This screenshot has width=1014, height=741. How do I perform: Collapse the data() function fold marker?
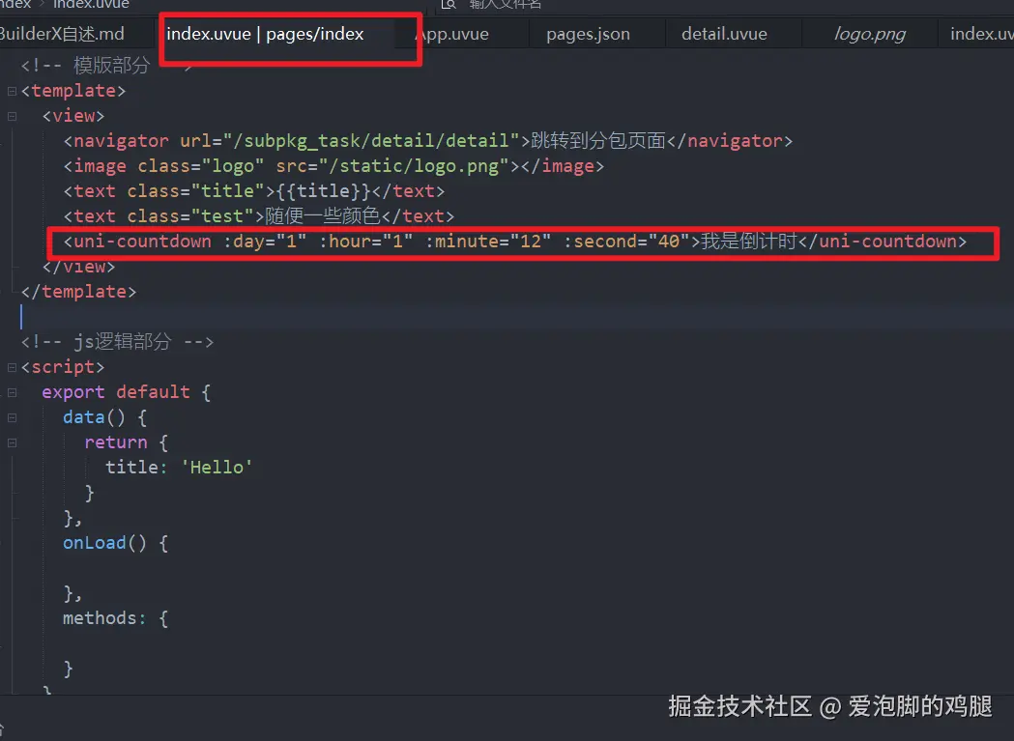(x=12, y=417)
